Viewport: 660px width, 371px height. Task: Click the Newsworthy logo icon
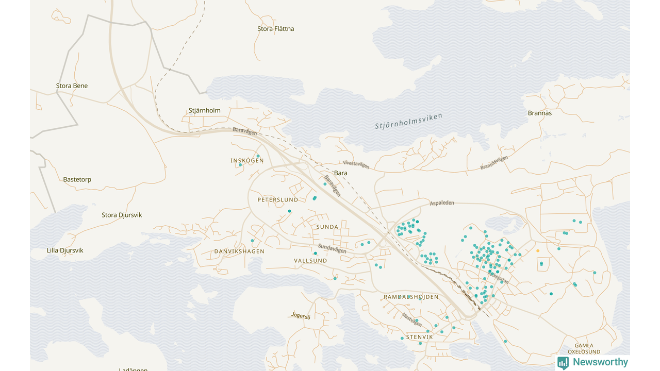[563, 363]
